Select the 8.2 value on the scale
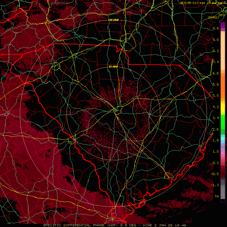The image size is (227, 227). [x=216, y=51]
